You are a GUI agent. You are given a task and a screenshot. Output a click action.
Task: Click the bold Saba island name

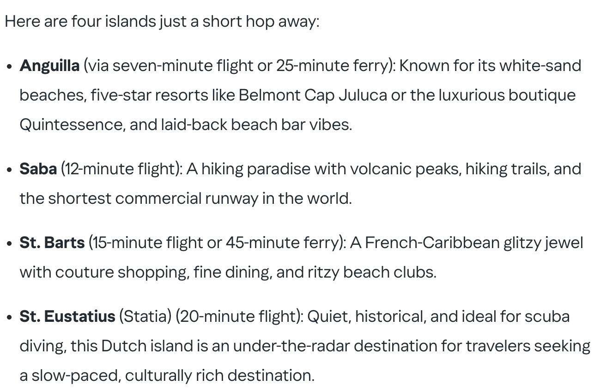38,169
